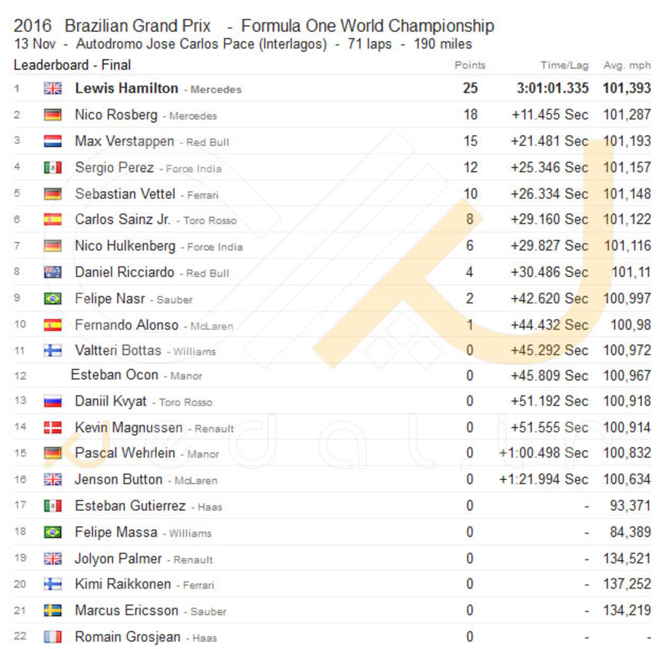Viewport: 666px width, 649px height.
Task: Open Lewis Hamilton driver name link
Action: 127,88
